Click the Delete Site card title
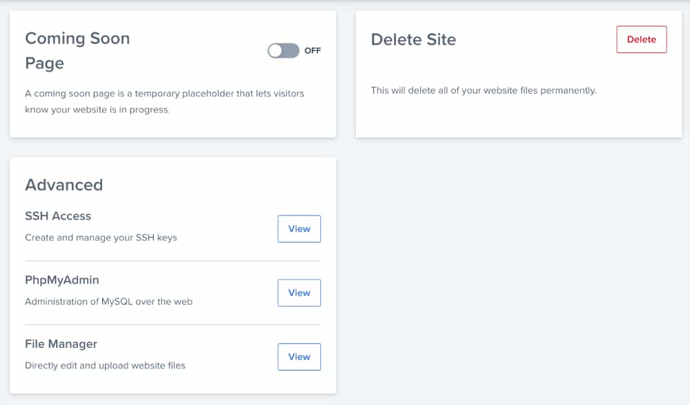The image size is (690, 405). tap(413, 39)
